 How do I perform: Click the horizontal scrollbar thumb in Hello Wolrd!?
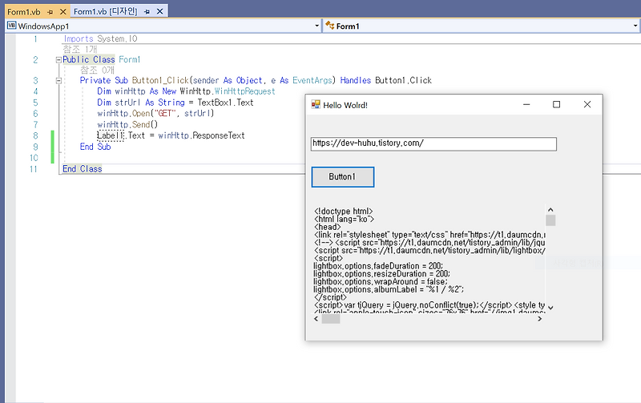(x=331, y=319)
